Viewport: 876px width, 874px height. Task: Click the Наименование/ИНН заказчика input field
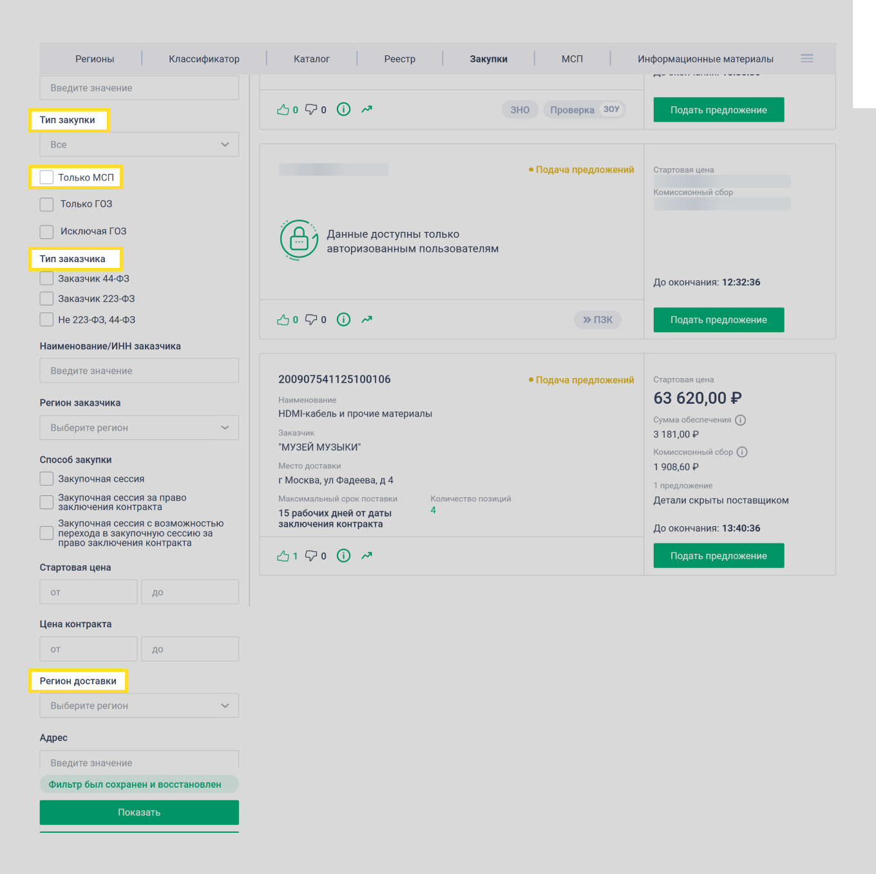click(139, 371)
